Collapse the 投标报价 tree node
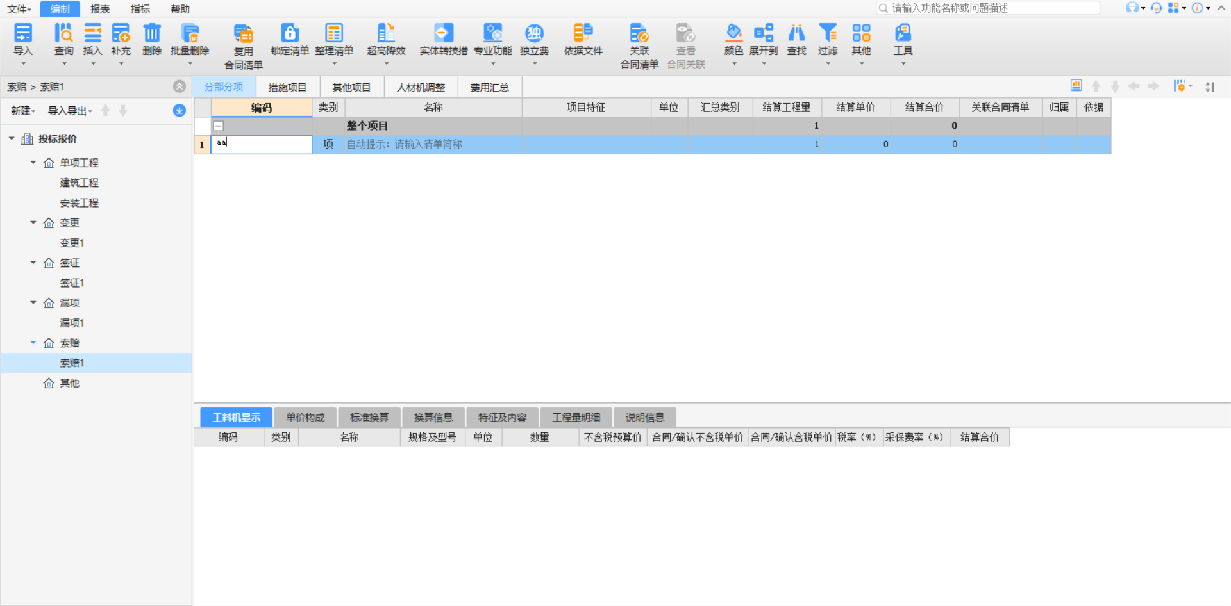The width and height of the screenshot is (1231, 606). click(12, 138)
